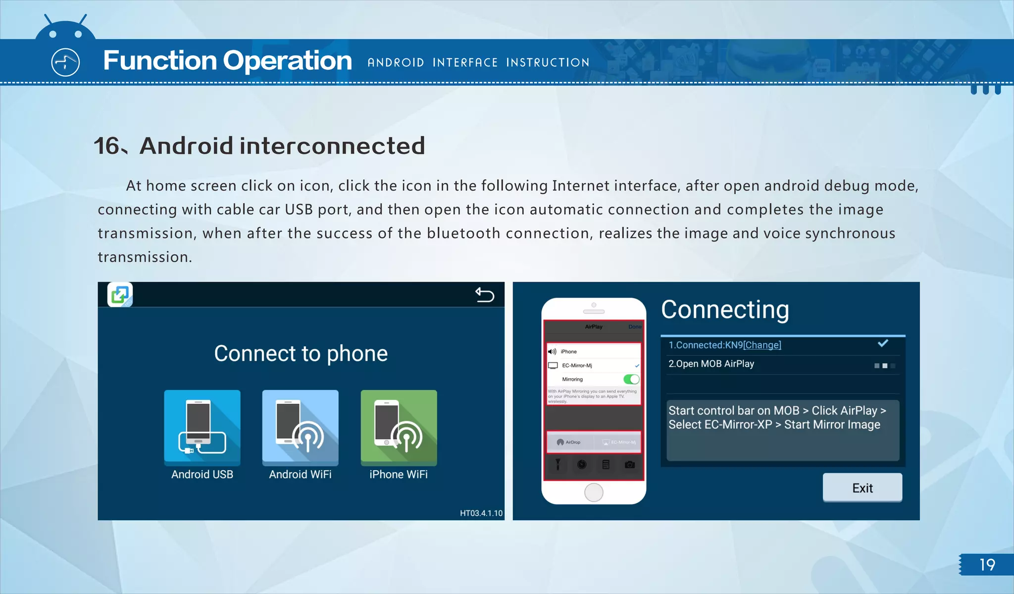Tap the Android USB connection icon
The width and height of the screenshot is (1014, 594).
tap(202, 428)
